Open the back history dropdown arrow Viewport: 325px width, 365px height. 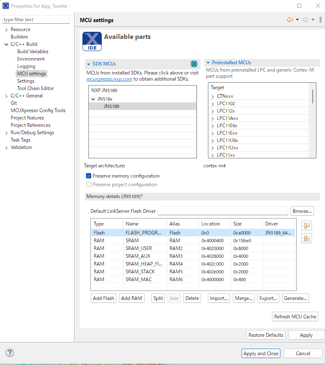coord(297,20)
